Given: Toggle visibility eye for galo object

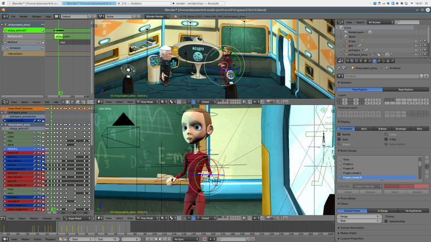Looking at the screenshot, I should pos(416,45).
